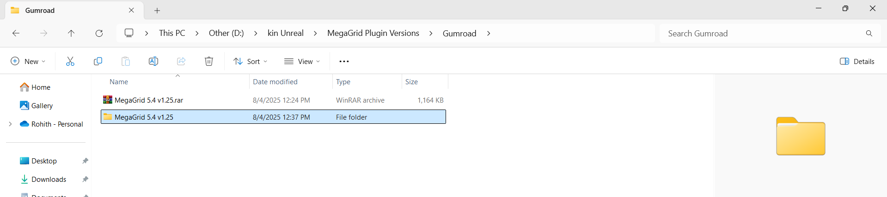Go up one folder level arrow

pyautogui.click(x=71, y=33)
